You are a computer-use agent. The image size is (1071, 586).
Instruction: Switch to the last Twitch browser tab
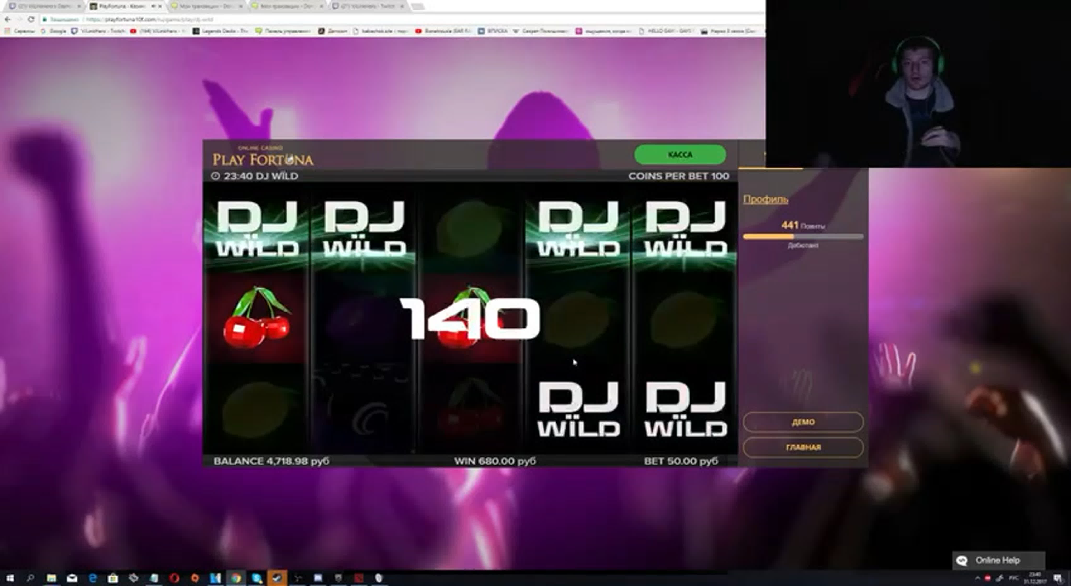[x=368, y=6]
